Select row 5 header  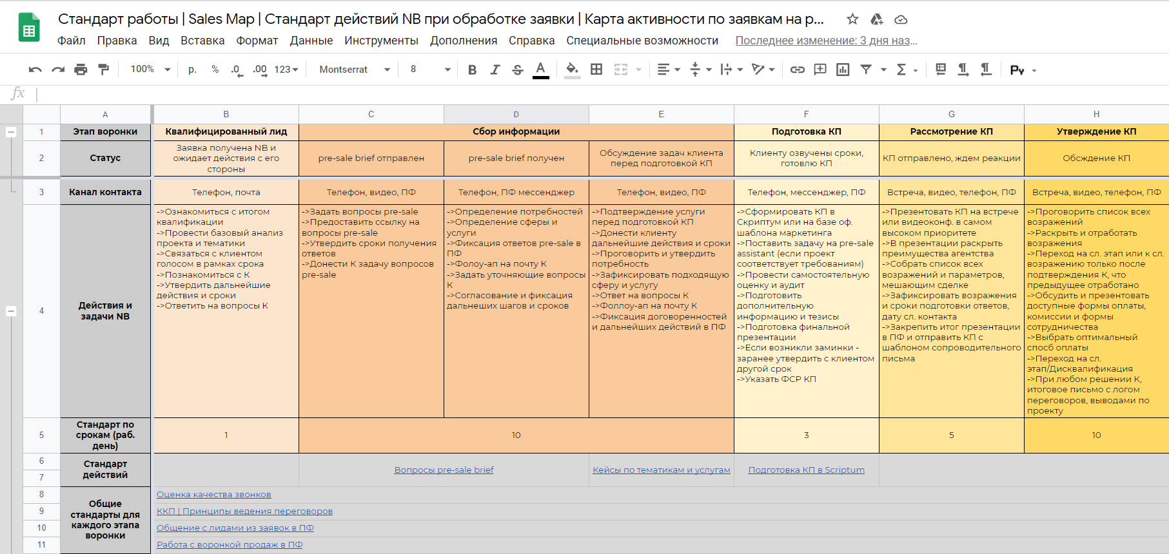tap(41, 435)
